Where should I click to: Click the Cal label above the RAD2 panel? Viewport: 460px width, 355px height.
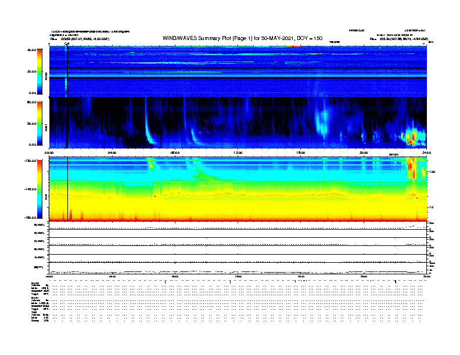tap(67, 44)
